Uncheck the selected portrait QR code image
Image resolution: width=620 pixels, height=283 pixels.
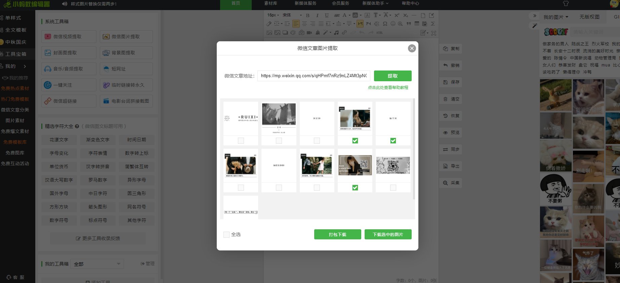(355, 188)
